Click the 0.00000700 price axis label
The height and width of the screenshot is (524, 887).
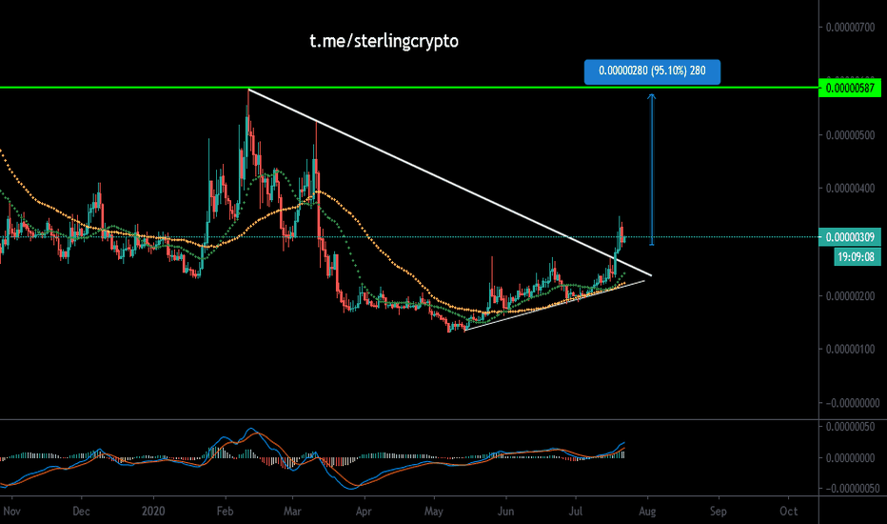pos(850,28)
